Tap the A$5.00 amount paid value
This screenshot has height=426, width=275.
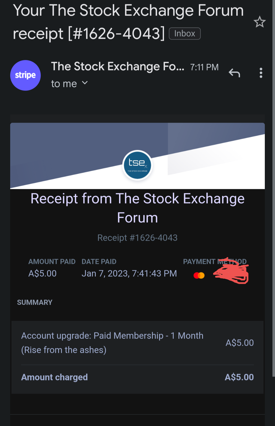coord(42,274)
